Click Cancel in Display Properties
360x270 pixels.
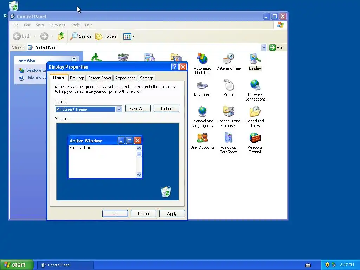click(143, 213)
